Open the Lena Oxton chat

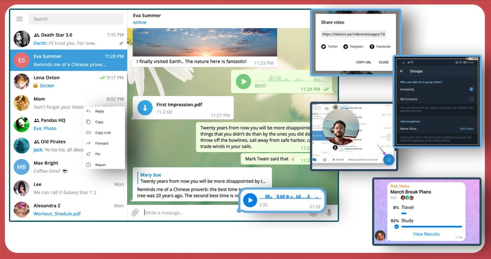click(69, 82)
